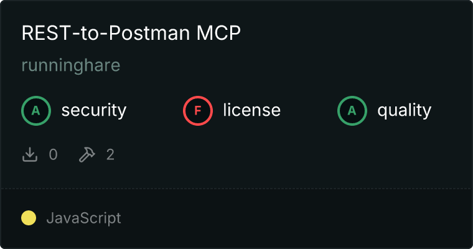The image size is (473, 249).
Task: Open the REST-to-Postman MCP title
Action: (x=131, y=32)
